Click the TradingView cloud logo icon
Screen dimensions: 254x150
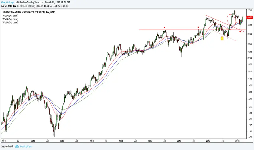point(17,146)
